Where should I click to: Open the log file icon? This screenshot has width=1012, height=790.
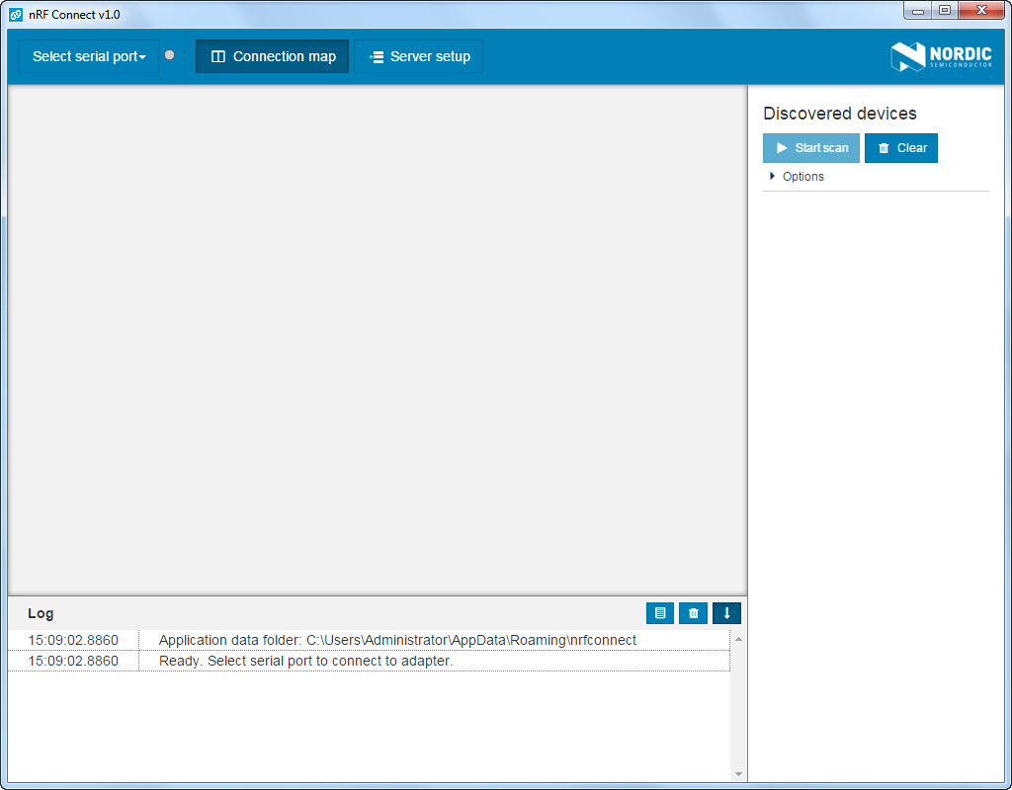pyautogui.click(x=659, y=613)
